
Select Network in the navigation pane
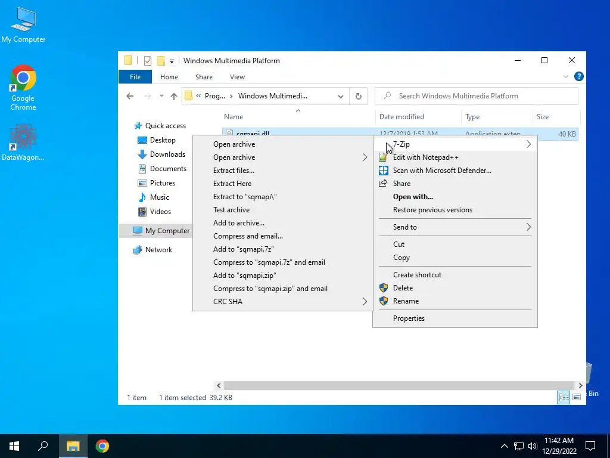coord(153,250)
